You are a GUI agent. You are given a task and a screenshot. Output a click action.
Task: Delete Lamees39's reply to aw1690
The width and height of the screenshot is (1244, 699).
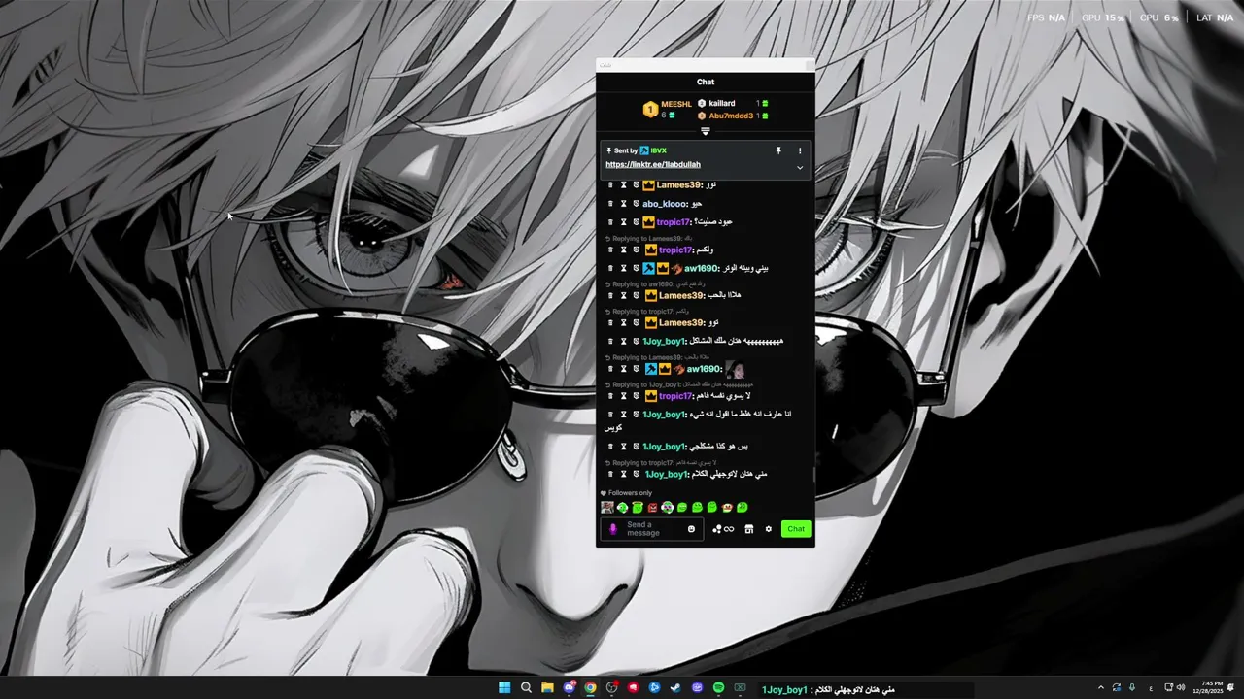coord(610,295)
